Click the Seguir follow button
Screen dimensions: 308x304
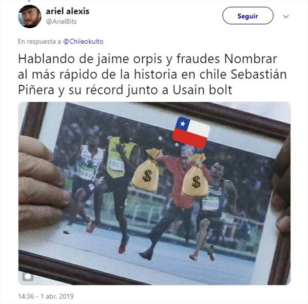(x=248, y=16)
